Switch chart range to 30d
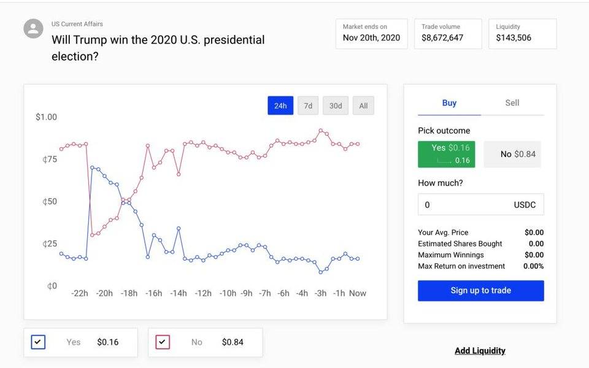Screen dimensions: 589x368 [336, 105]
